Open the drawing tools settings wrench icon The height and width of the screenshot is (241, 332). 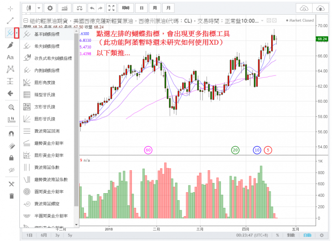12,184
